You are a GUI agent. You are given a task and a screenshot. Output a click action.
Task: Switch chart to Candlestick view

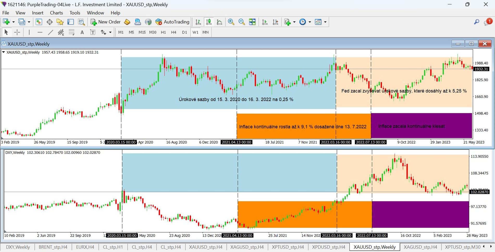click(209, 22)
